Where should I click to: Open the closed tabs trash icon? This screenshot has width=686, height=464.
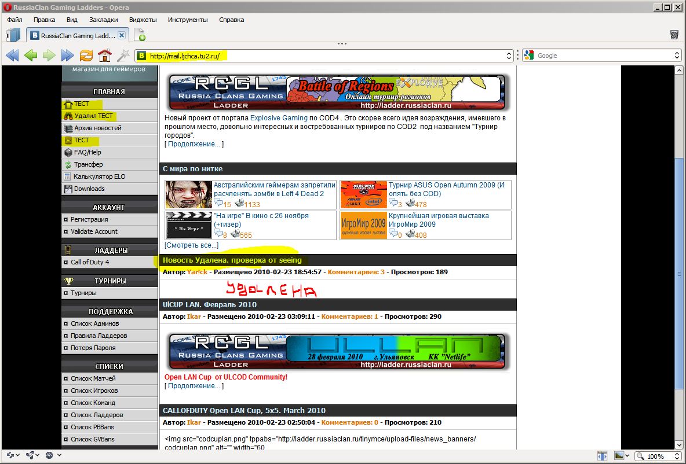[x=674, y=35]
